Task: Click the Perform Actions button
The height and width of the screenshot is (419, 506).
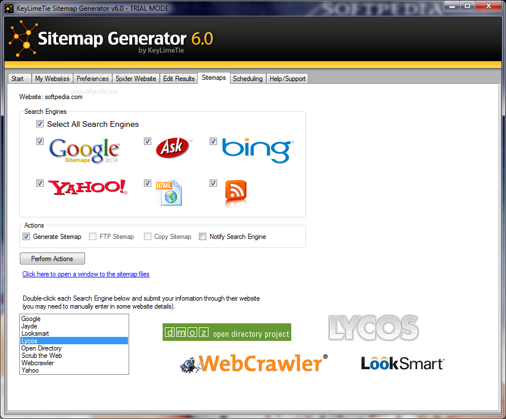Action: click(x=52, y=259)
